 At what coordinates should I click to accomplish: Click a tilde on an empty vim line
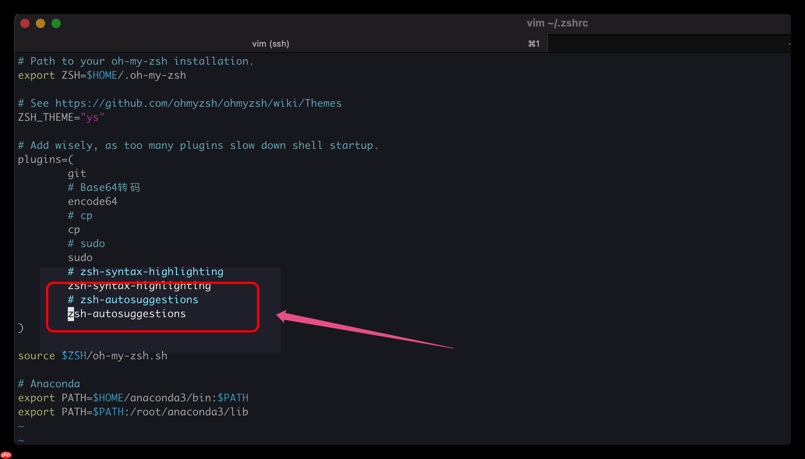(21, 426)
